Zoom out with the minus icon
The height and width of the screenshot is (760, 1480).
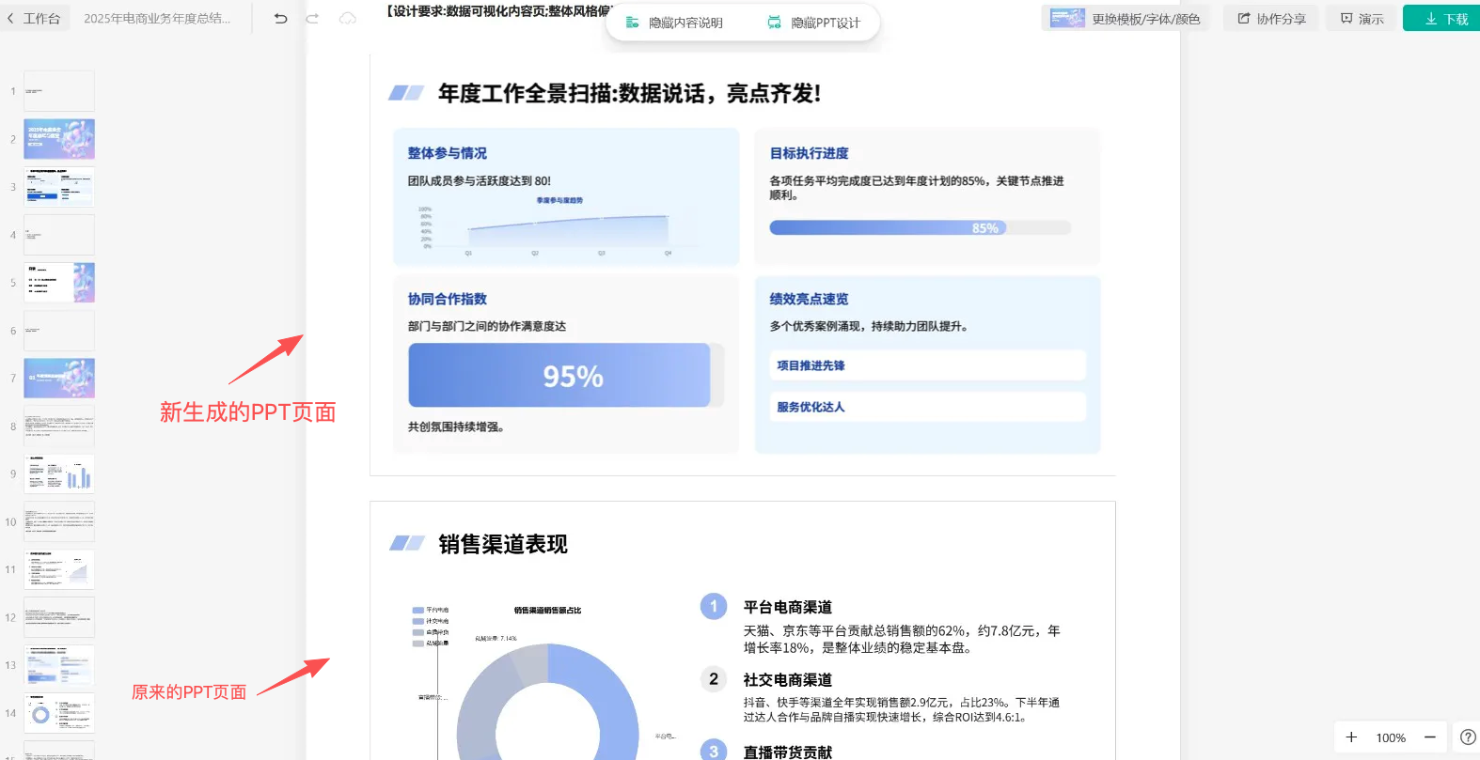click(x=1429, y=737)
